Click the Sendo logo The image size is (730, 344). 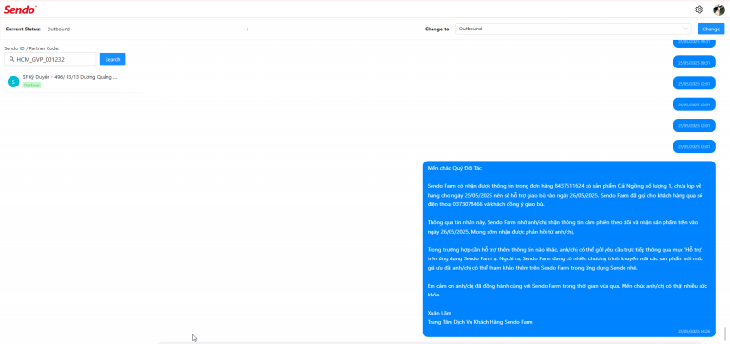pos(20,10)
